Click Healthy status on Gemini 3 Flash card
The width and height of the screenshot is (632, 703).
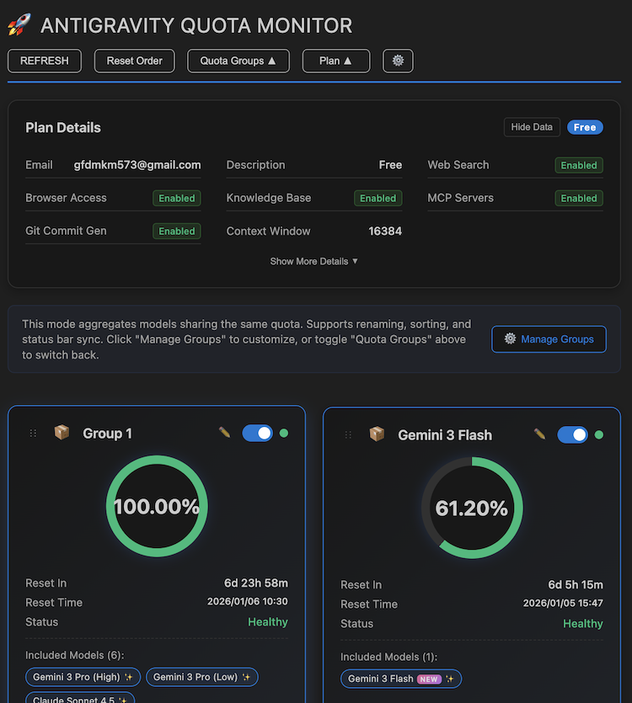pyautogui.click(x=583, y=624)
